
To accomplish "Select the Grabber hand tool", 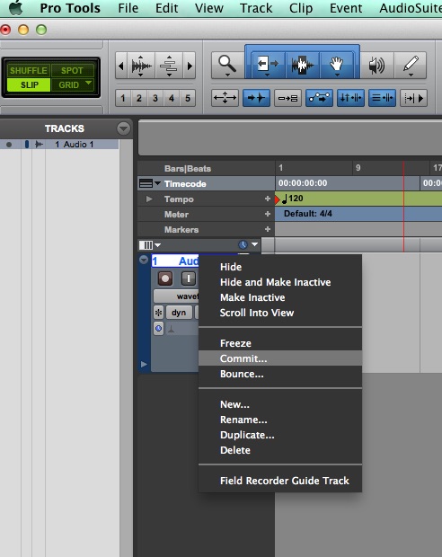I will [x=336, y=65].
